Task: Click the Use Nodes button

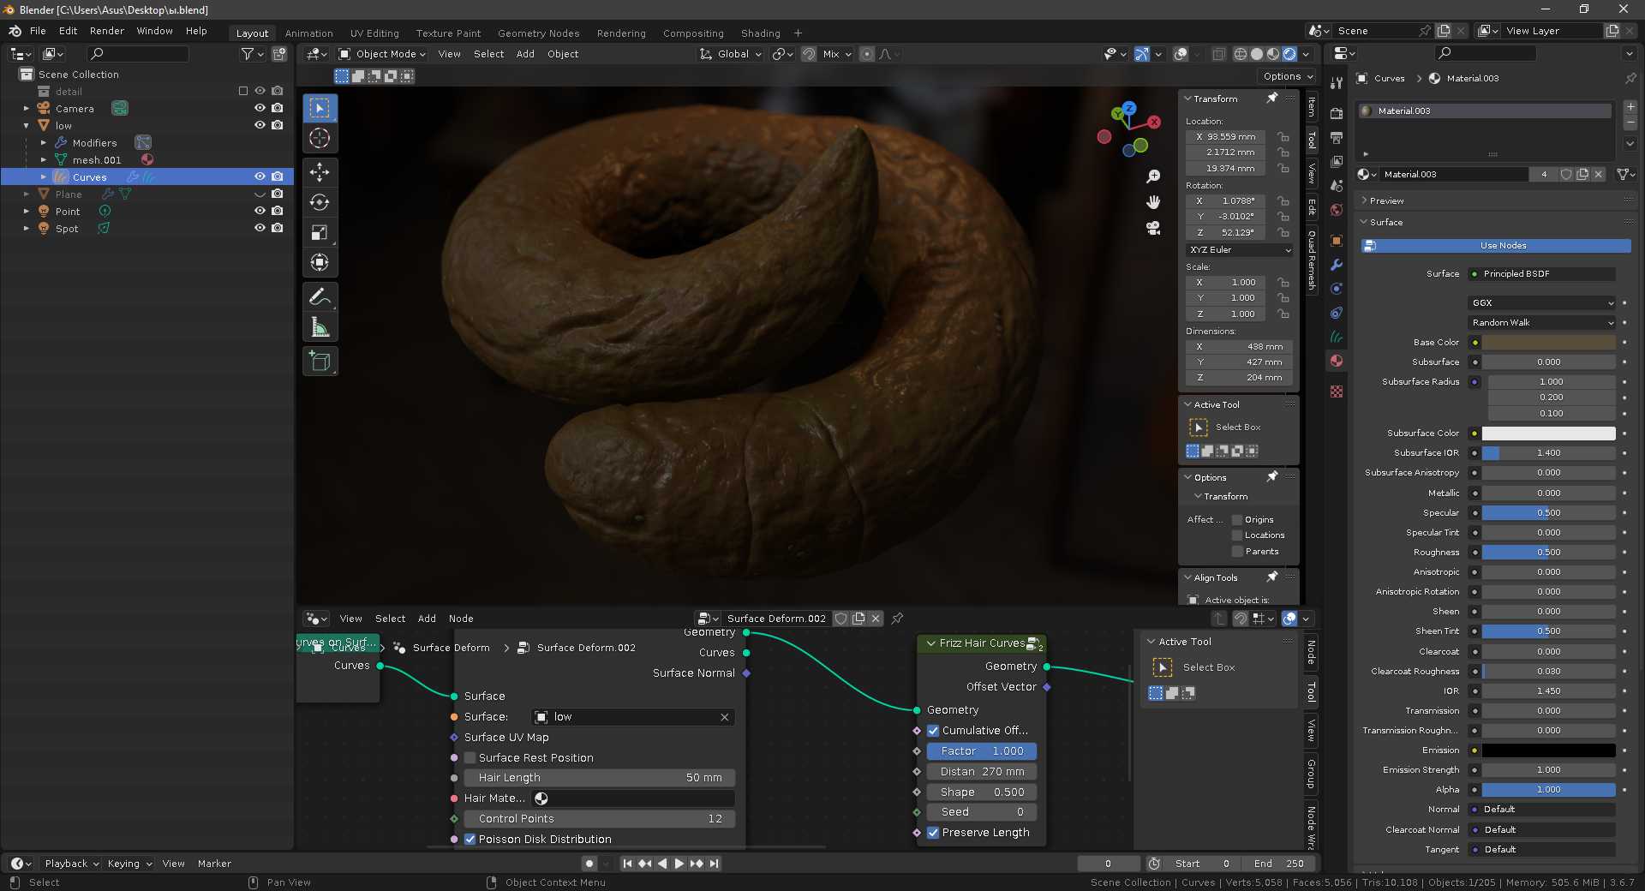Action: (x=1503, y=246)
